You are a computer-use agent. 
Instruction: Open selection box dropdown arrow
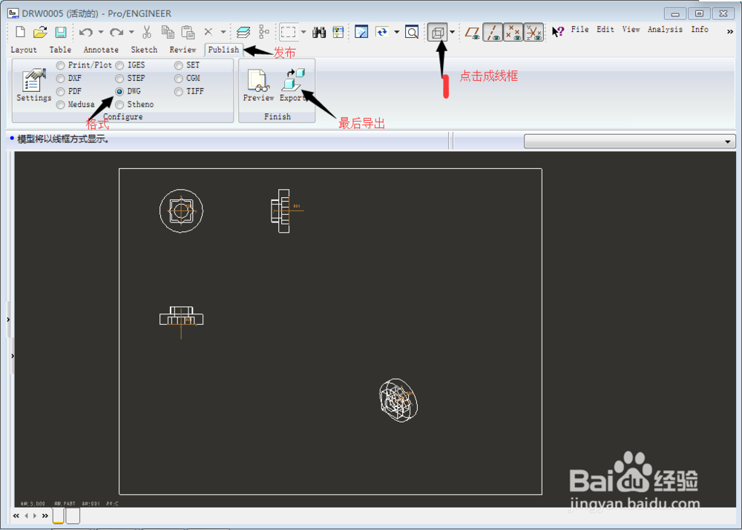tap(303, 32)
